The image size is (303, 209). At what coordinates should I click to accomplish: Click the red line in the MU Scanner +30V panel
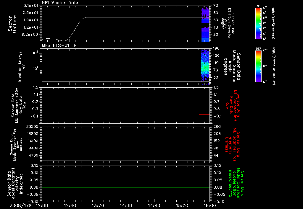(x=204, y=114)
